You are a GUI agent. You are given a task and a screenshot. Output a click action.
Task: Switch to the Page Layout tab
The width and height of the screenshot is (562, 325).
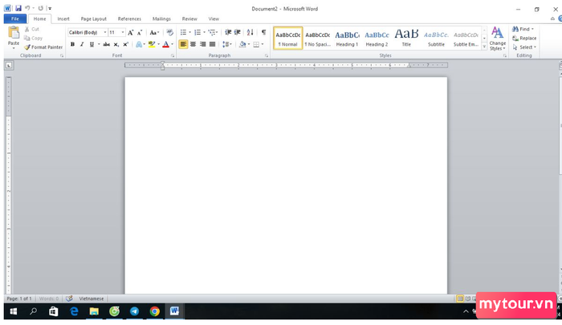pyautogui.click(x=94, y=18)
